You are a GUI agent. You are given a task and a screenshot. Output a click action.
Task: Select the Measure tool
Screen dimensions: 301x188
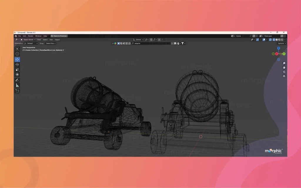(17, 85)
